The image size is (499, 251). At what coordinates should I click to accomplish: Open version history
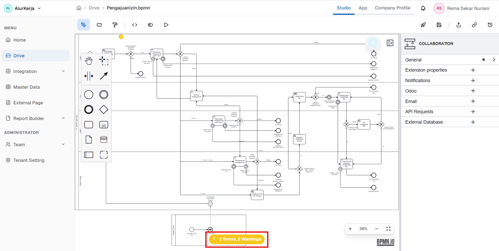click(490, 25)
